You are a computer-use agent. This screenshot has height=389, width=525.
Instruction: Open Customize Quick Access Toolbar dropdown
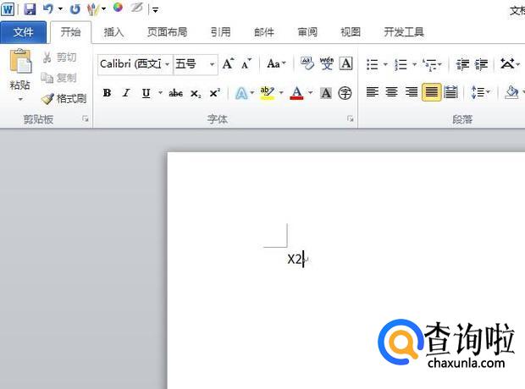click(155, 10)
